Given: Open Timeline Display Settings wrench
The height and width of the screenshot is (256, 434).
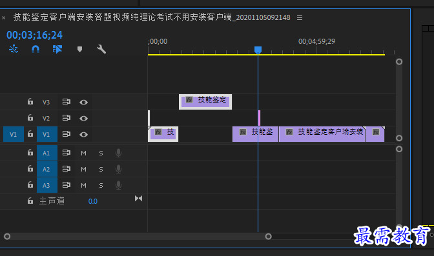Looking at the screenshot, I should point(101,49).
